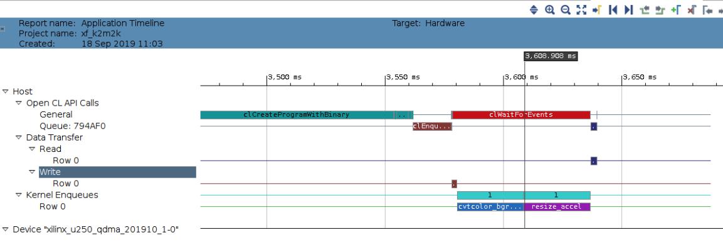Screen dimensions: 723x250
Task: Jump to the timeline start
Action: click(613, 9)
